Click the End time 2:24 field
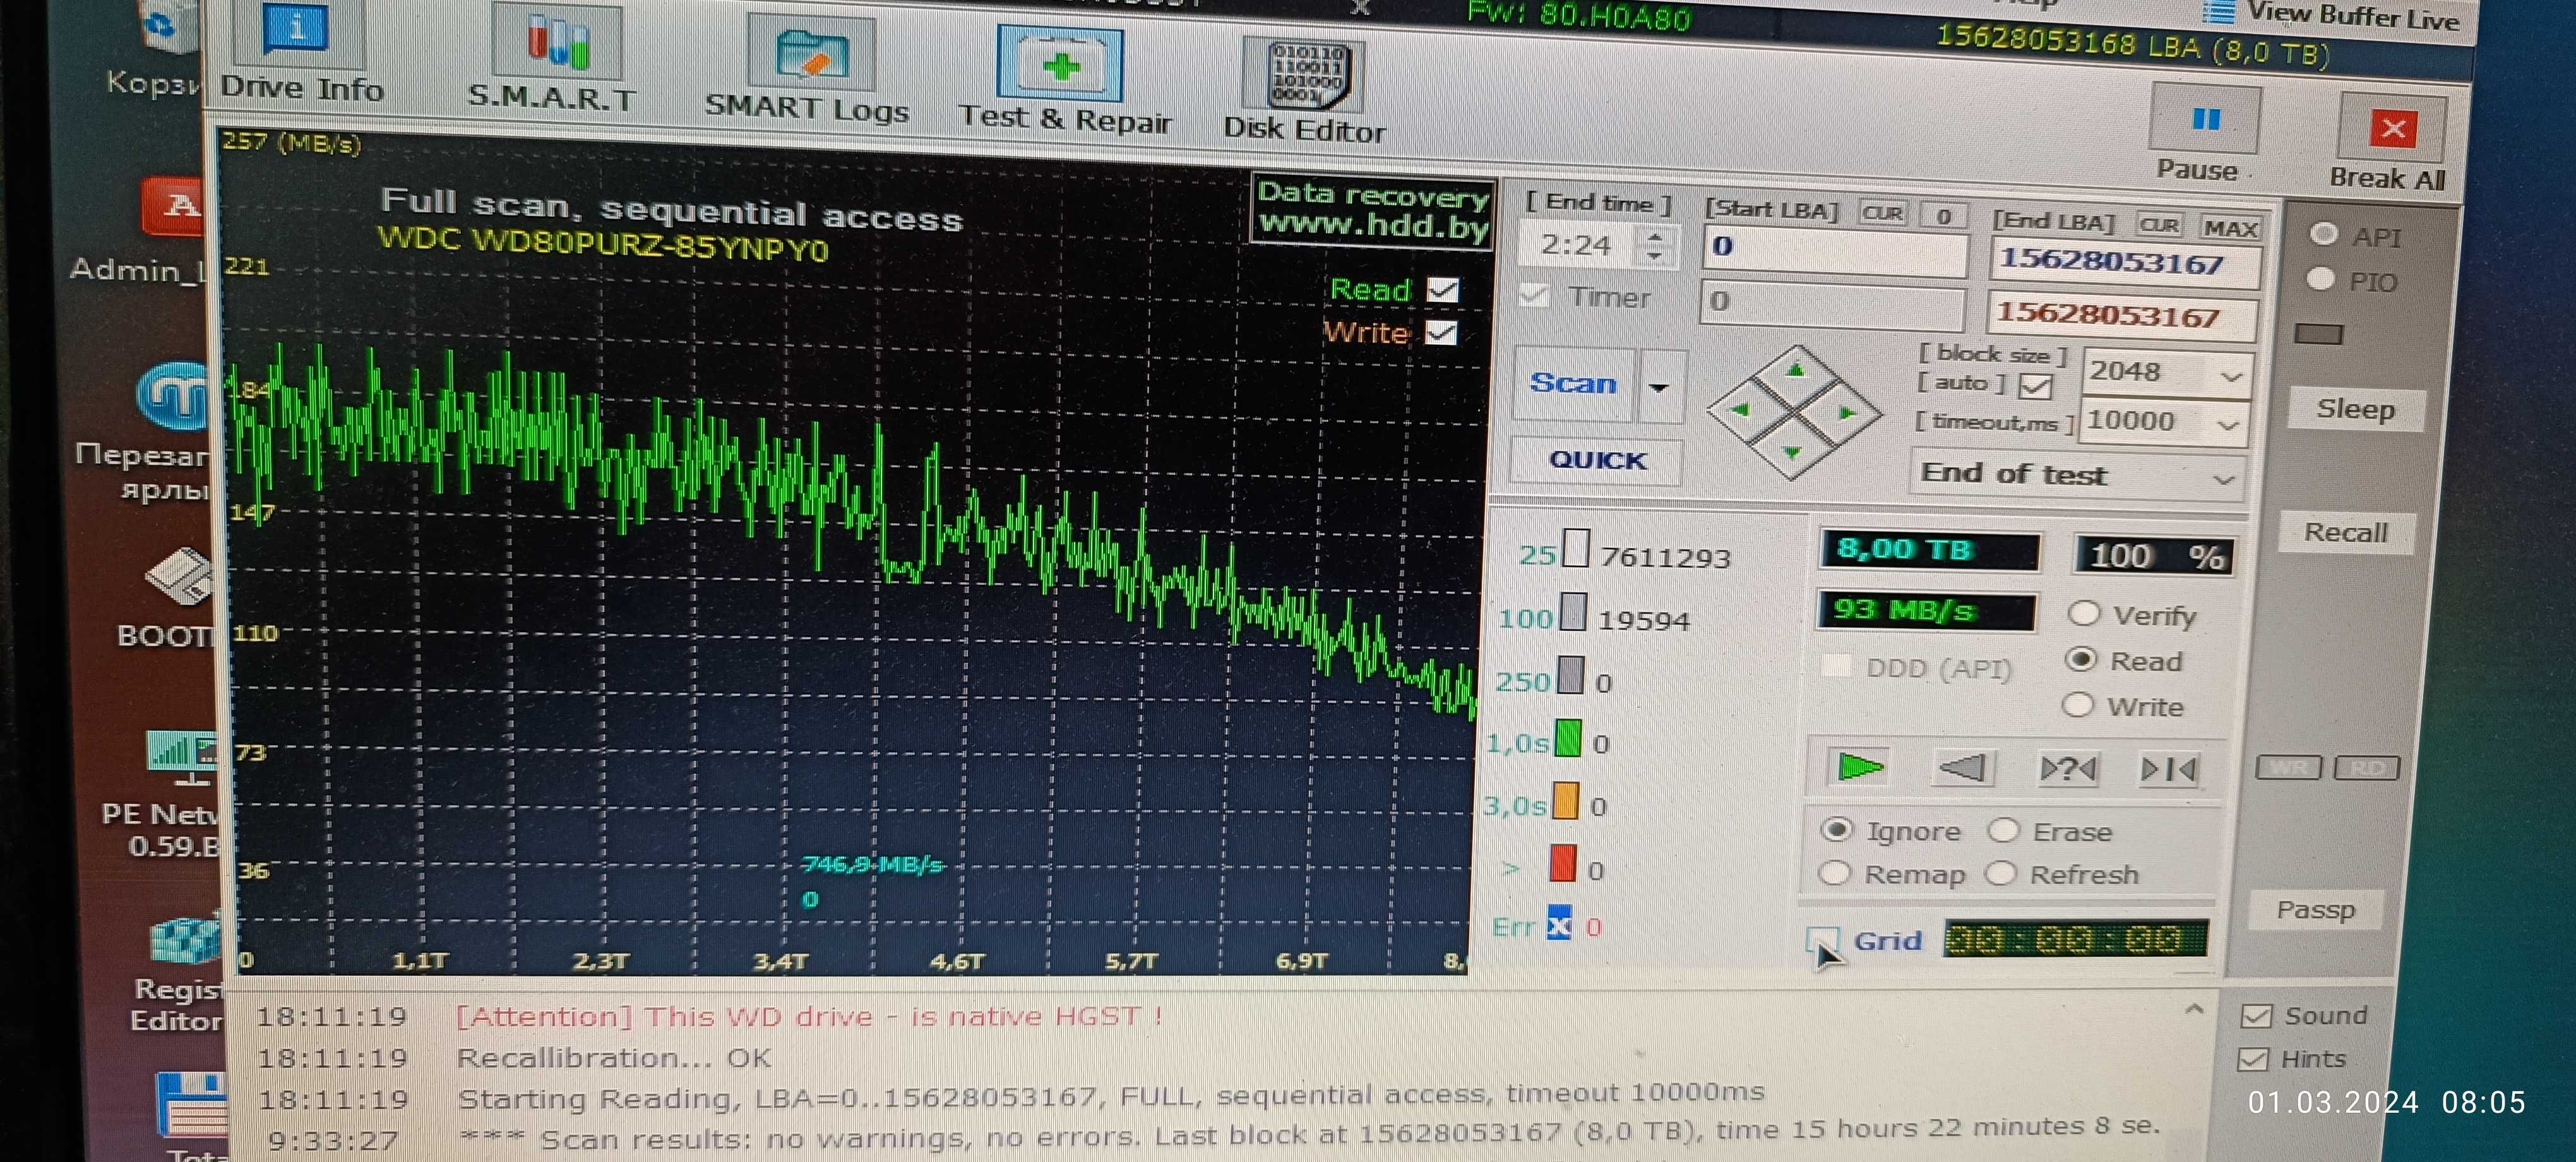This screenshot has width=2576, height=1162. tap(1578, 244)
